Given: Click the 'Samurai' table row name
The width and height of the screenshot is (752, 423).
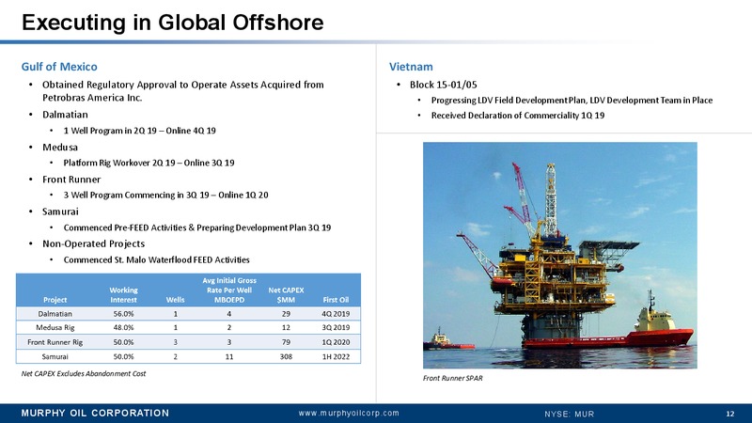Looking at the screenshot, I should (x=55, y=357).
